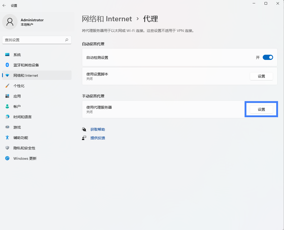Go to 蓝牙和其他设备 settings
Screen dimensions: 284x230
point(37,65)
